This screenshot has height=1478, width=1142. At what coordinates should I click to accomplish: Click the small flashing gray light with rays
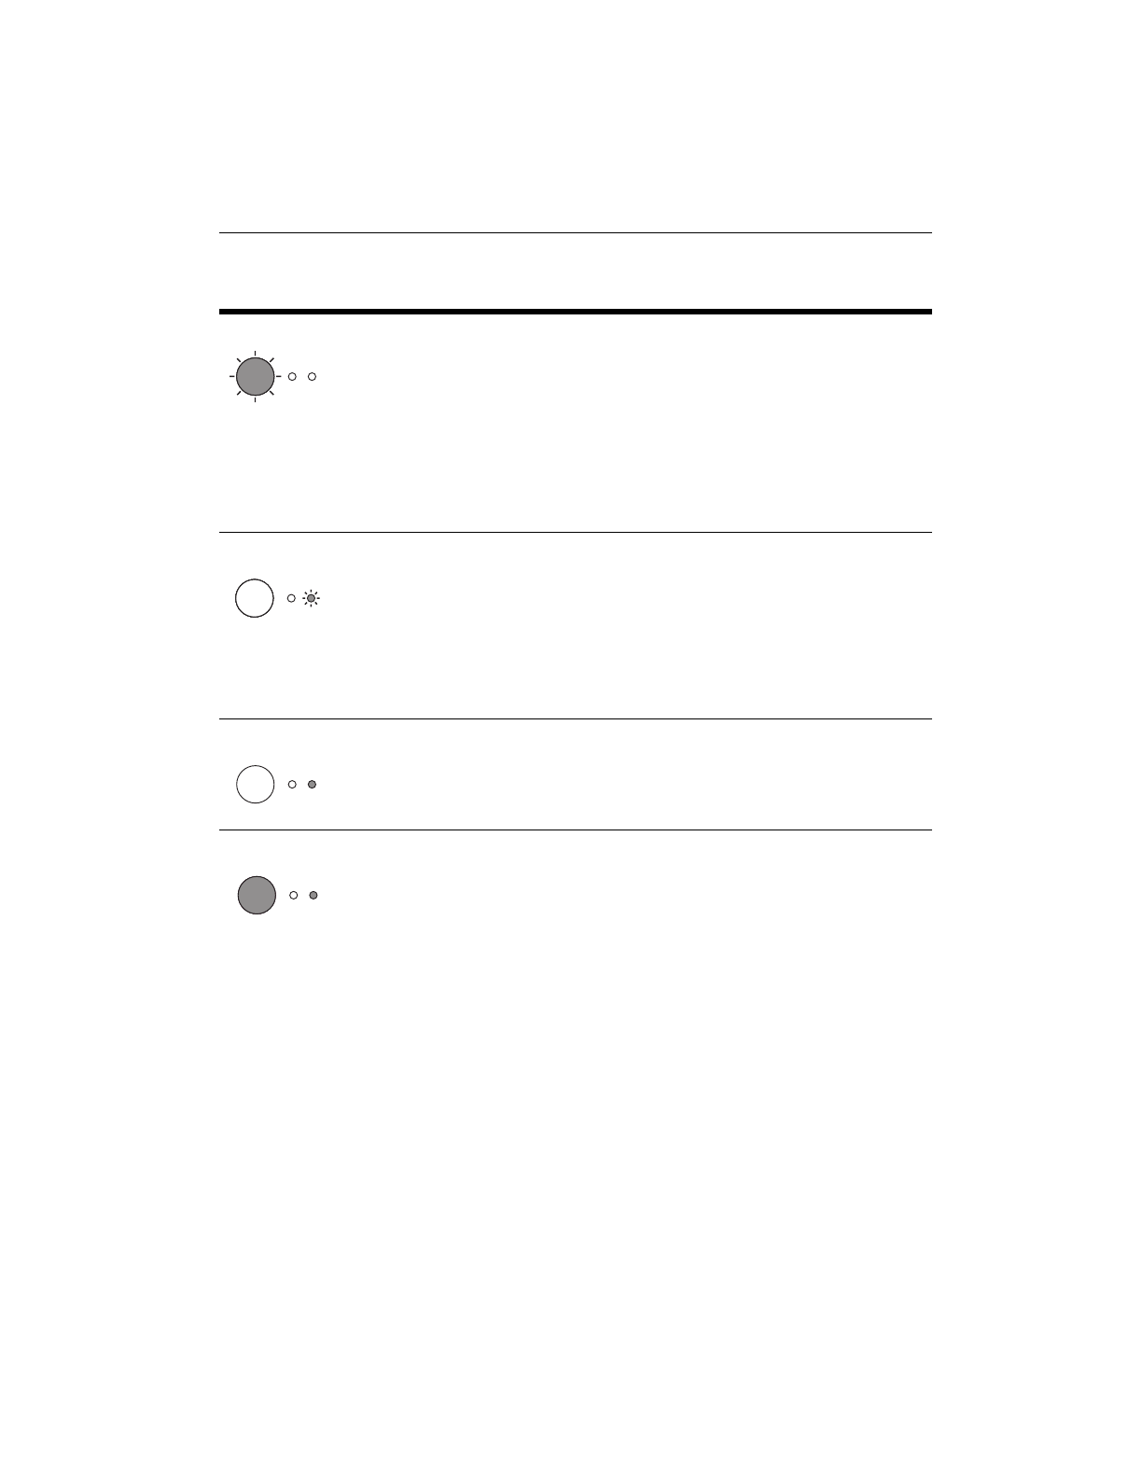click(311, 598)
